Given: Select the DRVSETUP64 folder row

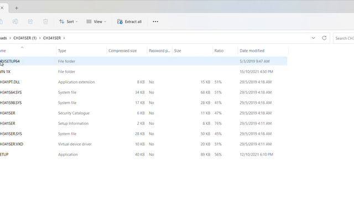Looking at the screenshot, I should pyautogui.click(x=143, y=61).
